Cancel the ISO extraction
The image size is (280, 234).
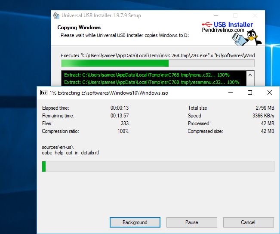248,222
